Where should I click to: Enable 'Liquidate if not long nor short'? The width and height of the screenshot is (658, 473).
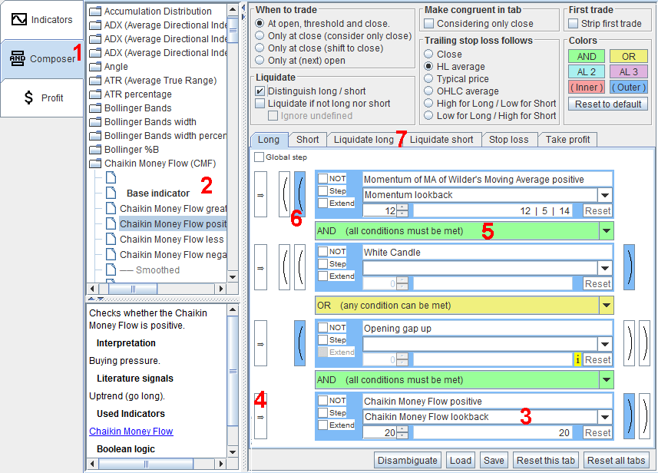pyautogui.click(x=260, y=103)
